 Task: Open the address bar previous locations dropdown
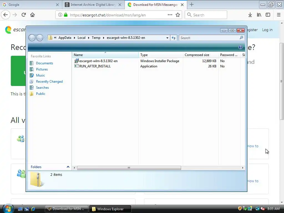167,38
